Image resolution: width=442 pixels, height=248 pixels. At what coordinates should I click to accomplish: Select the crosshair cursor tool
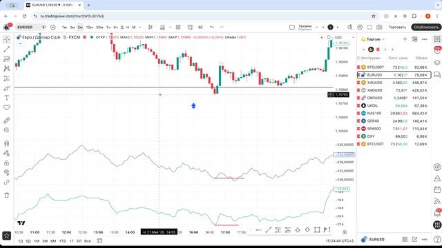(x=7, y=39)
